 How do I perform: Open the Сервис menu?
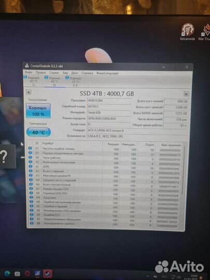54,73
